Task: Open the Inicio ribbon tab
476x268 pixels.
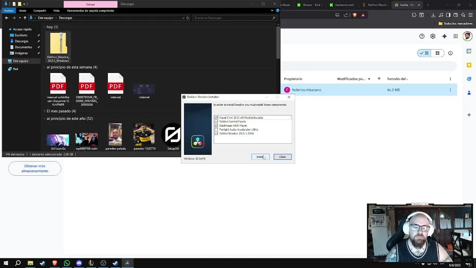Action: click(x=23, y=11)
